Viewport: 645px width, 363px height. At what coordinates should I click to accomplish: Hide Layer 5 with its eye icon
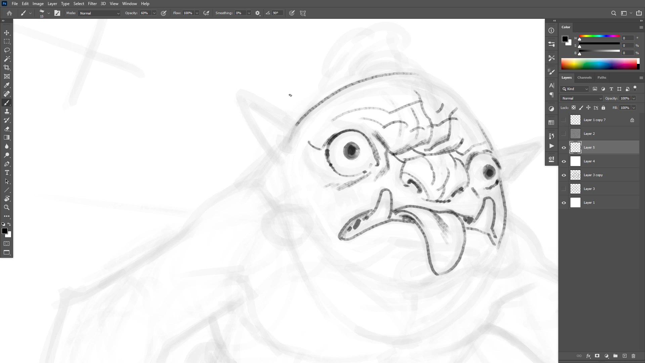coord(564,148)
